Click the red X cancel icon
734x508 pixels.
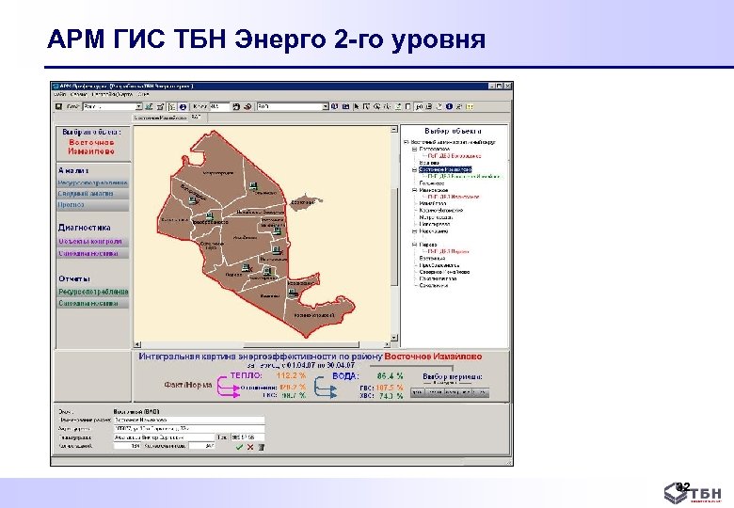point(250,447)
